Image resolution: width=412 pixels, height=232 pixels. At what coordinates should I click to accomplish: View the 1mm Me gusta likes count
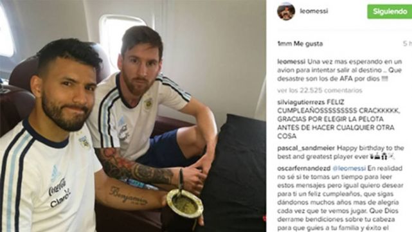[x=300, y=44]
